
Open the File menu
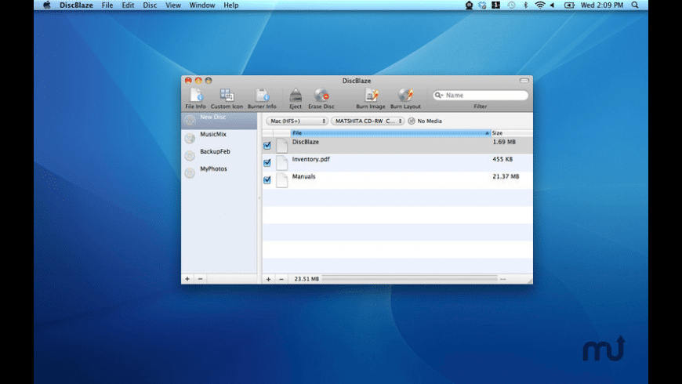pos(107,5)
